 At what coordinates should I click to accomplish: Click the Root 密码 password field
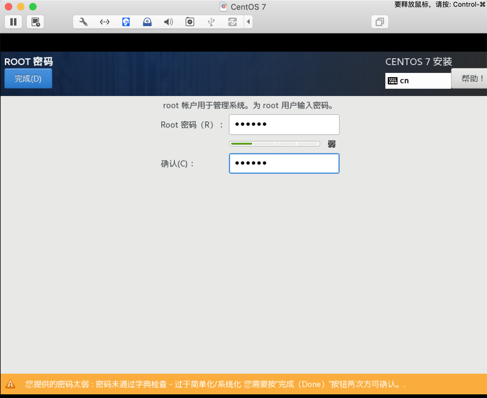pyautogui.click(x=284, y=125)
